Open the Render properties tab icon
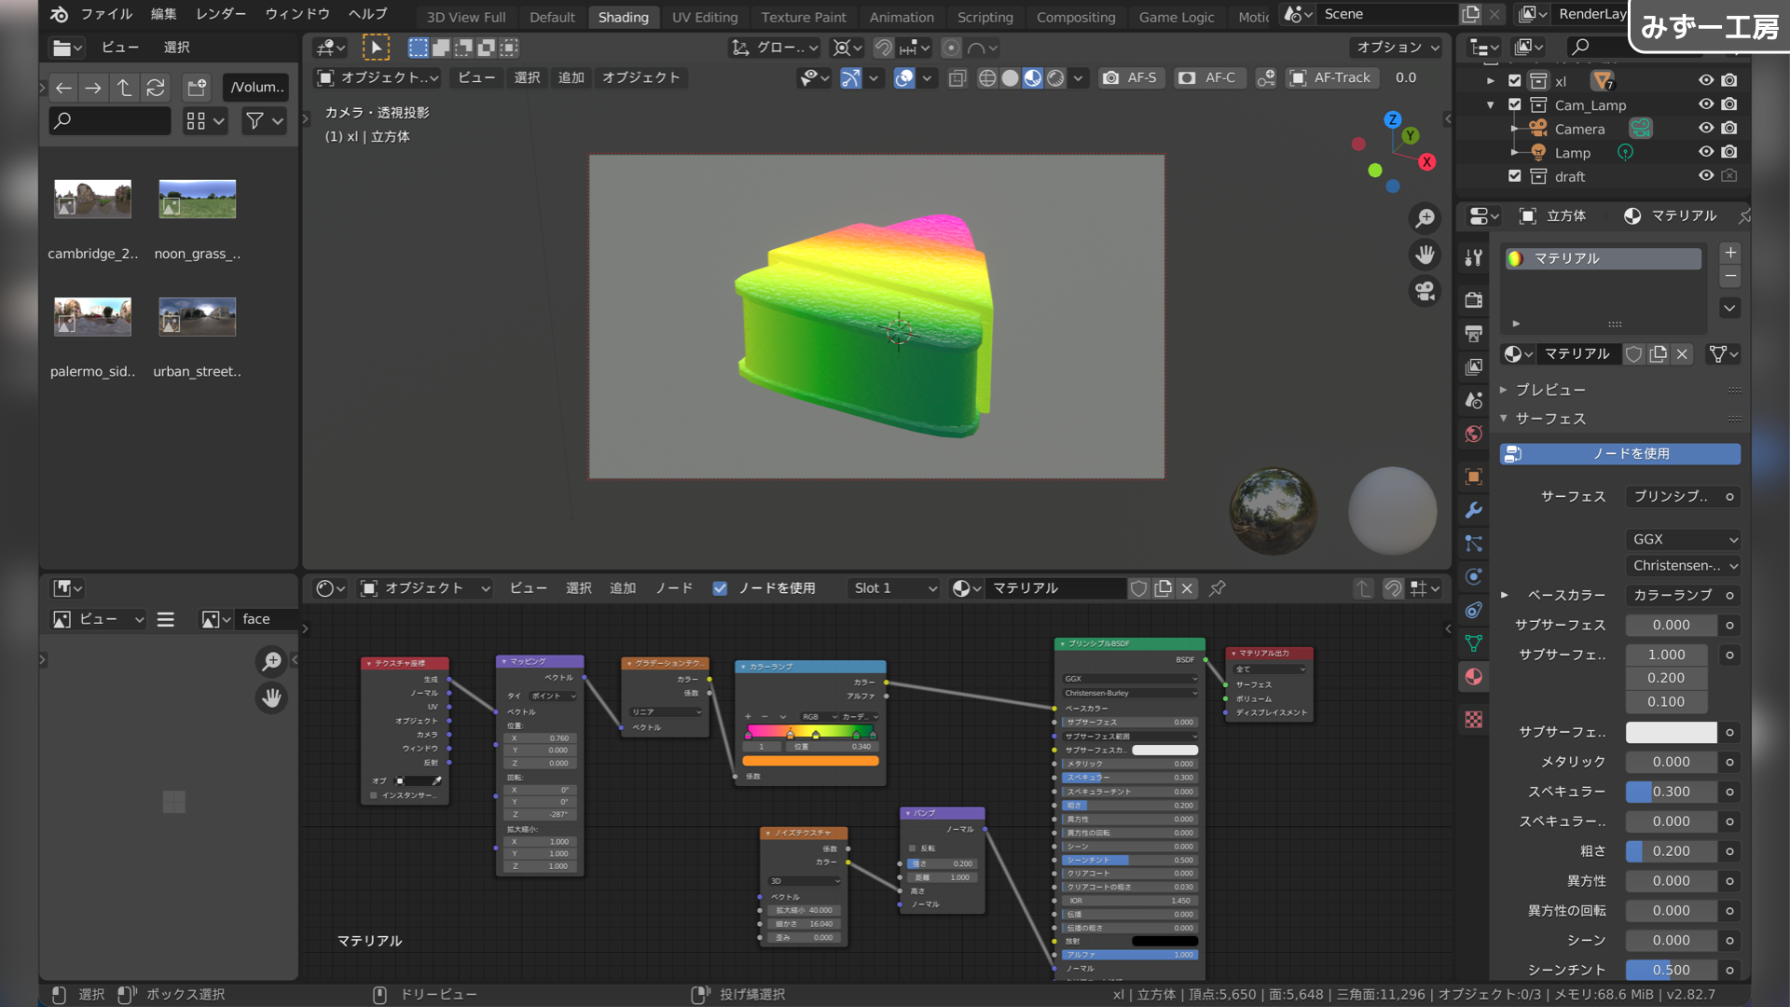 point(1473,300)
